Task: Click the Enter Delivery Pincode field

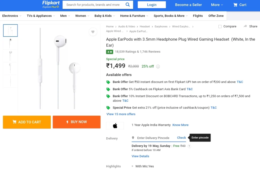Action: click(153, 138)
